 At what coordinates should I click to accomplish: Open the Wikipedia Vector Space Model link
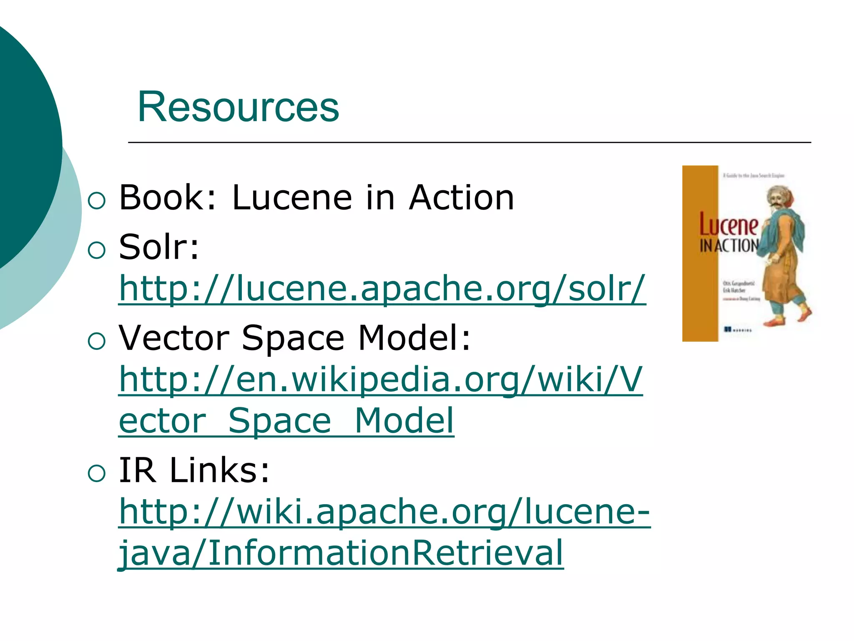click(x=380, y=400)
